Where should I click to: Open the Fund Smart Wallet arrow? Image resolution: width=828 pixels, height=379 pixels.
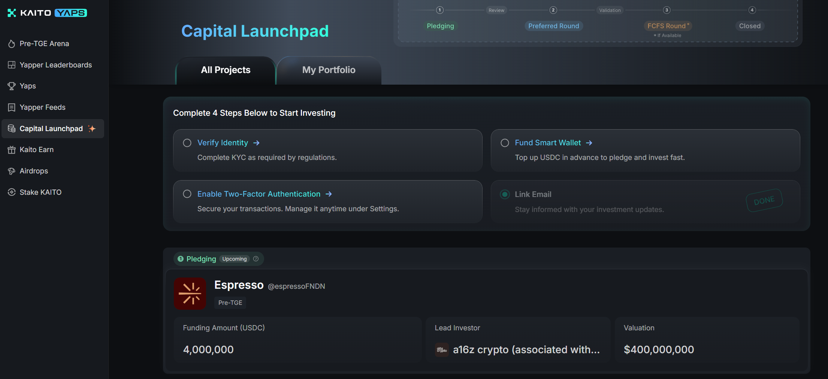[589, 143]
